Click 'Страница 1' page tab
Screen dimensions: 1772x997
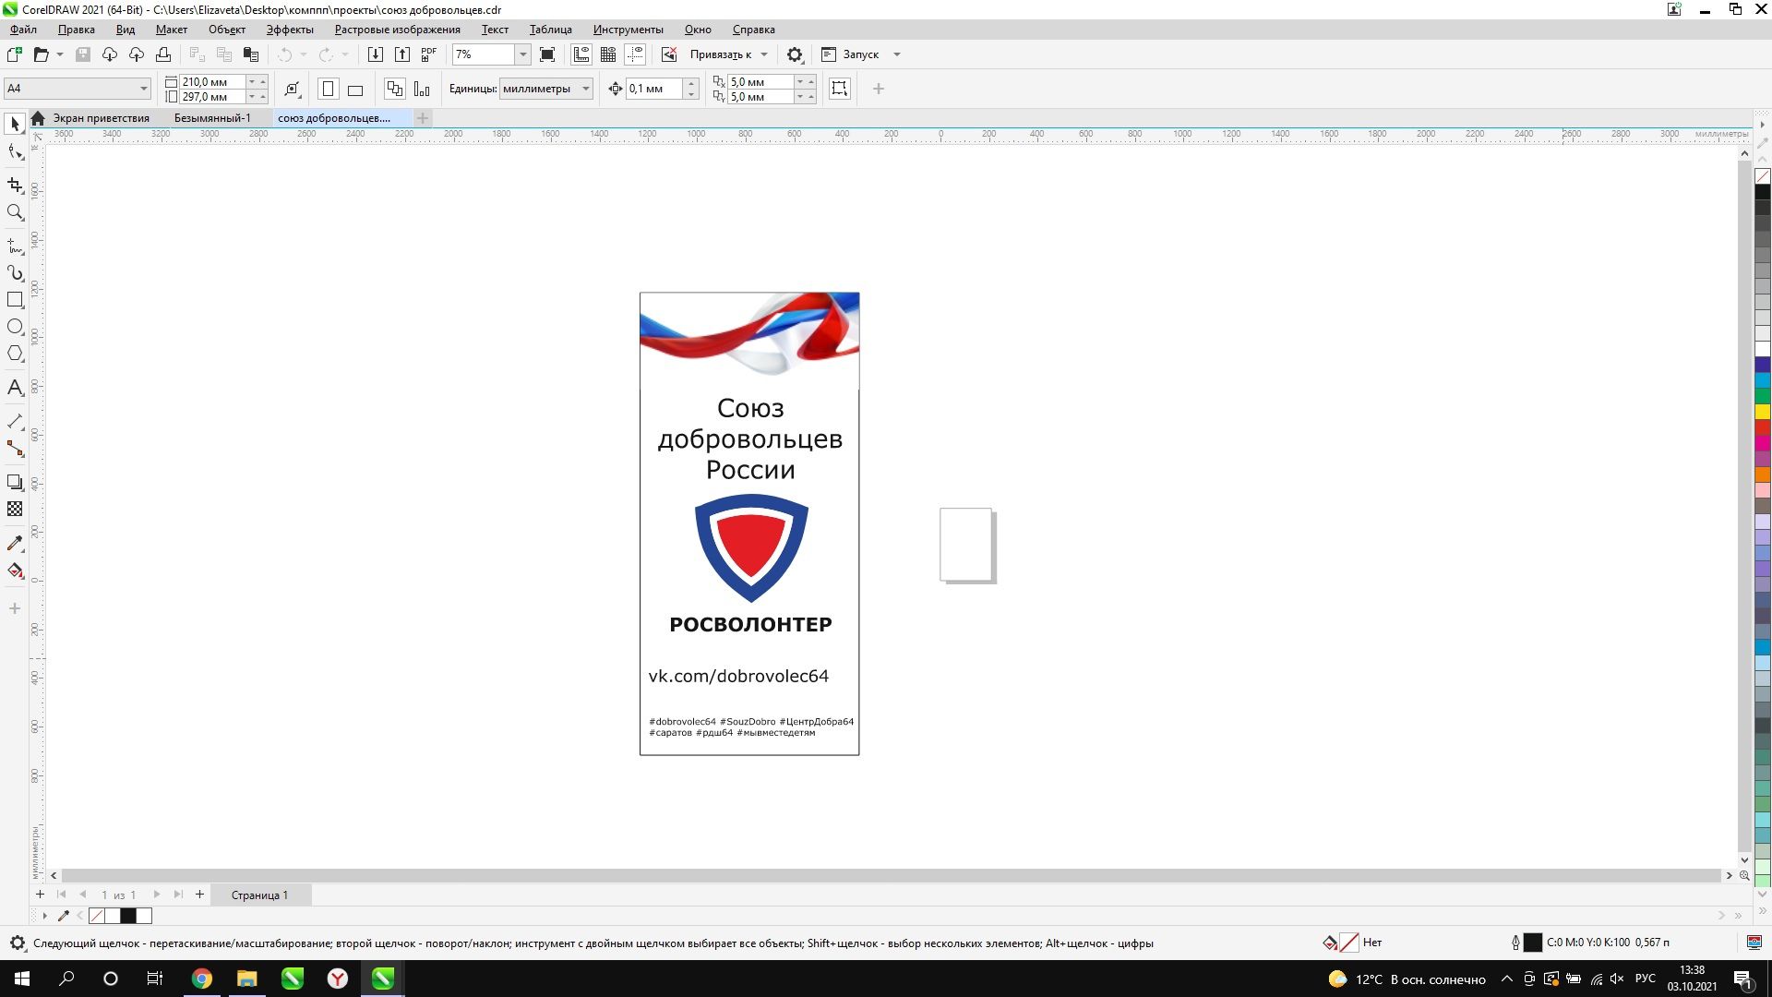259,895
